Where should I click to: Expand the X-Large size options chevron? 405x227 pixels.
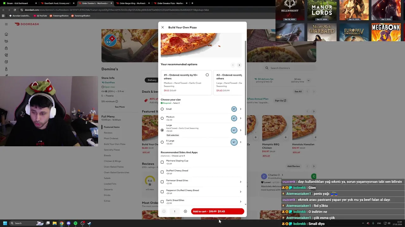tap(240, 142)
